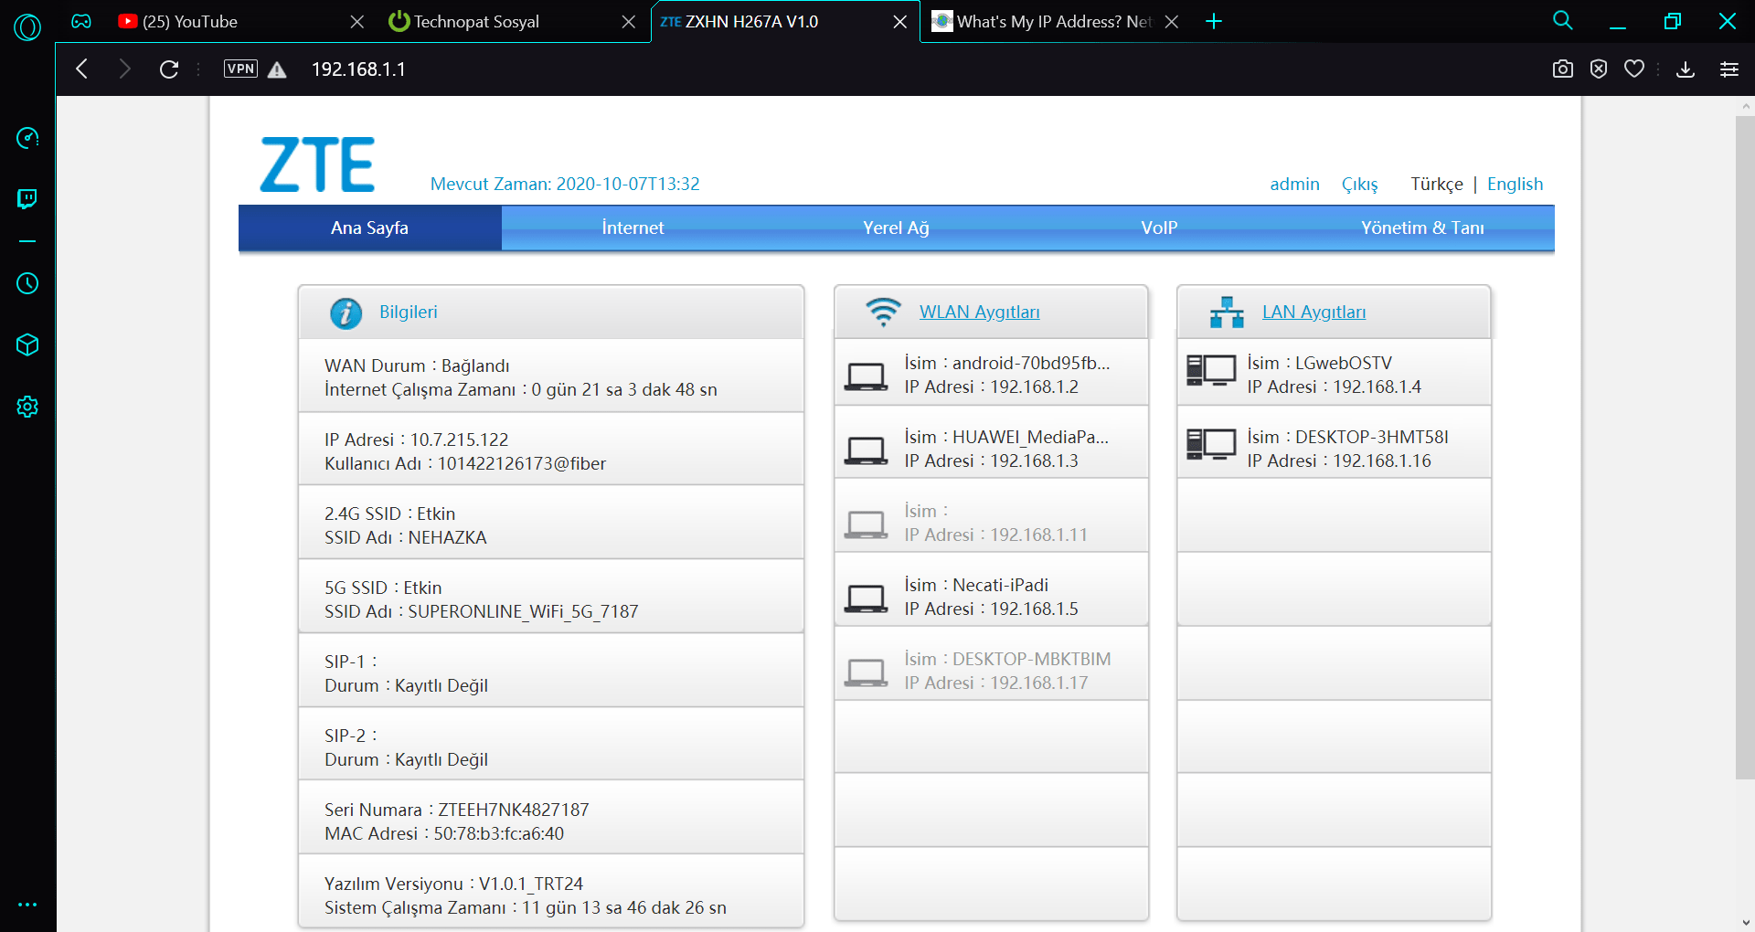Viewport: 1755px width, 932px height.
Task: Click computer icon for DESKTOP-3HMT58I device
Action: [x=1211, y=444]
